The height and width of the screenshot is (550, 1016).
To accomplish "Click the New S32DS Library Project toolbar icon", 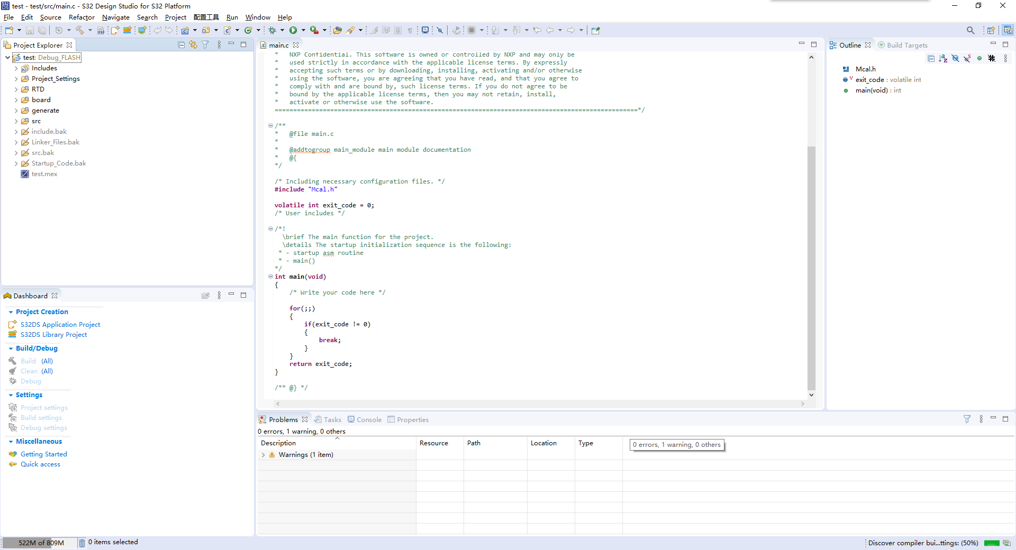I will point(127,30).
